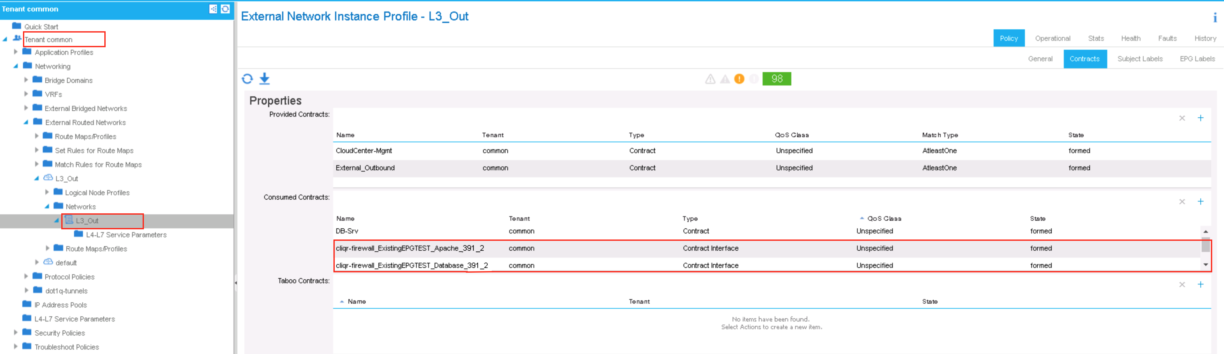Click the Tenant common users icon
Viewport: 1224px width, 354px height.
pos(17,38)
